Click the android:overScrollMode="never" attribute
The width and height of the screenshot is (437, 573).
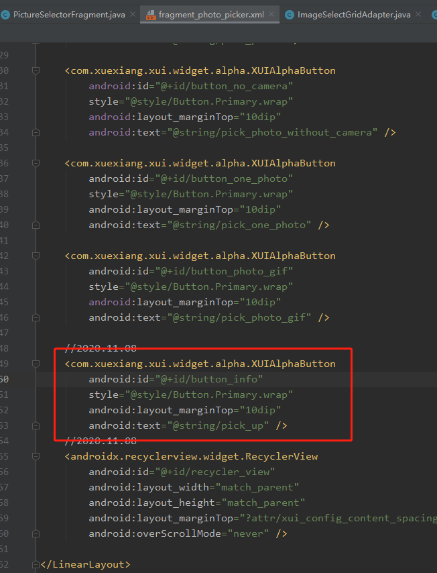[178, 534]
